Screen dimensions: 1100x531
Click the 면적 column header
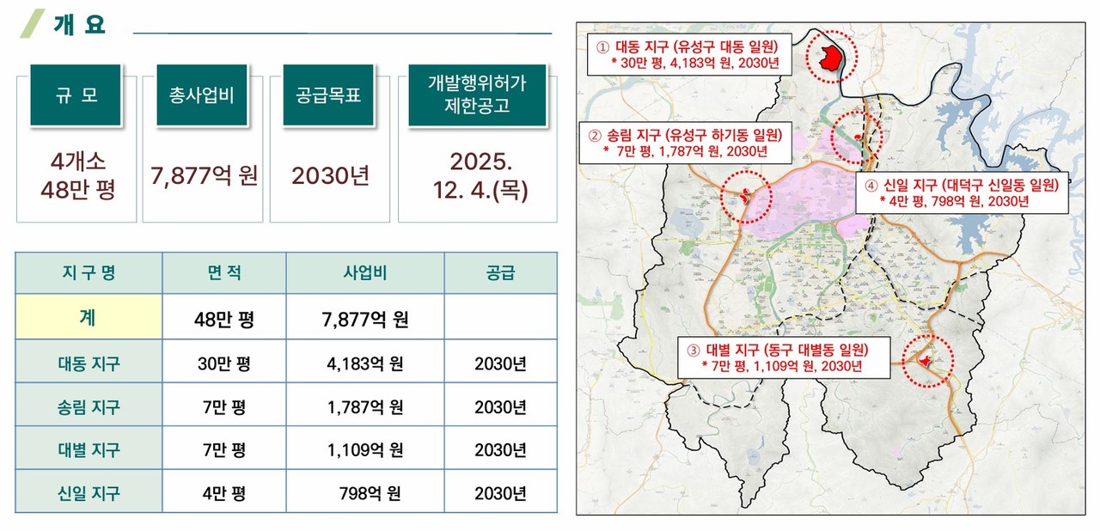[223, 272]
